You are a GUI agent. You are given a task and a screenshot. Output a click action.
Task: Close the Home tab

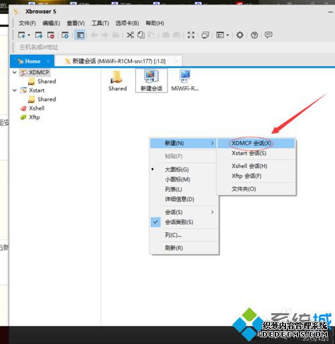tap(48, 61)
